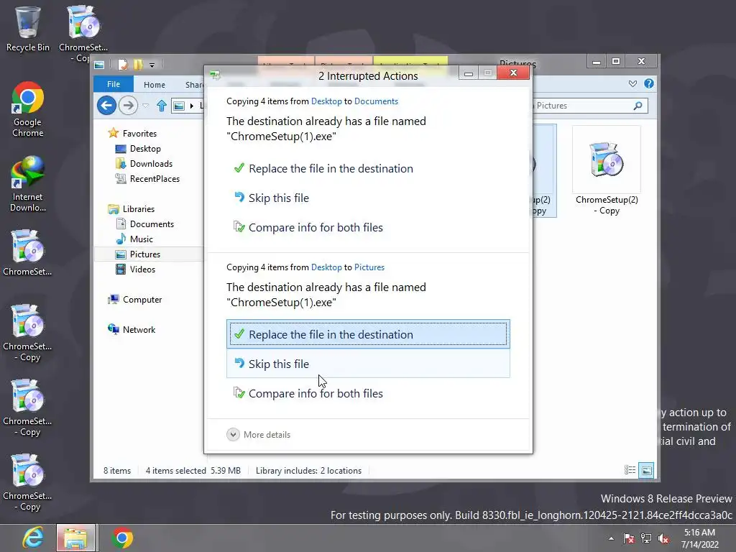
Task: Expand the Explorer ribbon chevron
Action: click(632, 83)
